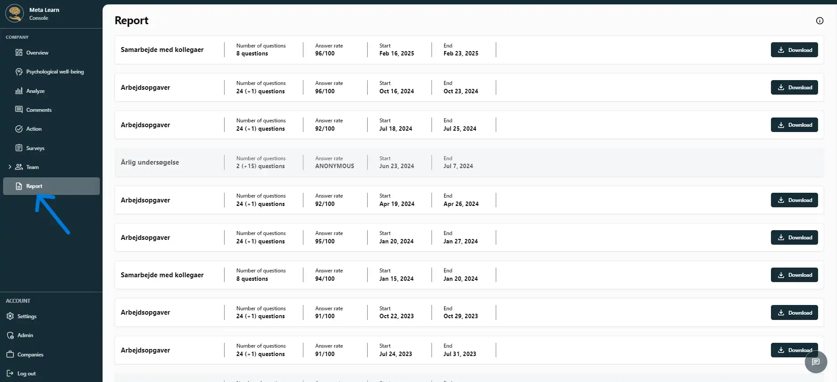The image size is (837, 382).
Task: Click the Settings gear icon
Action: point(10,316)
